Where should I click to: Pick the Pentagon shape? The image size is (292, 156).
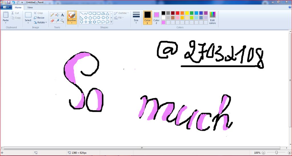point(90,18)
